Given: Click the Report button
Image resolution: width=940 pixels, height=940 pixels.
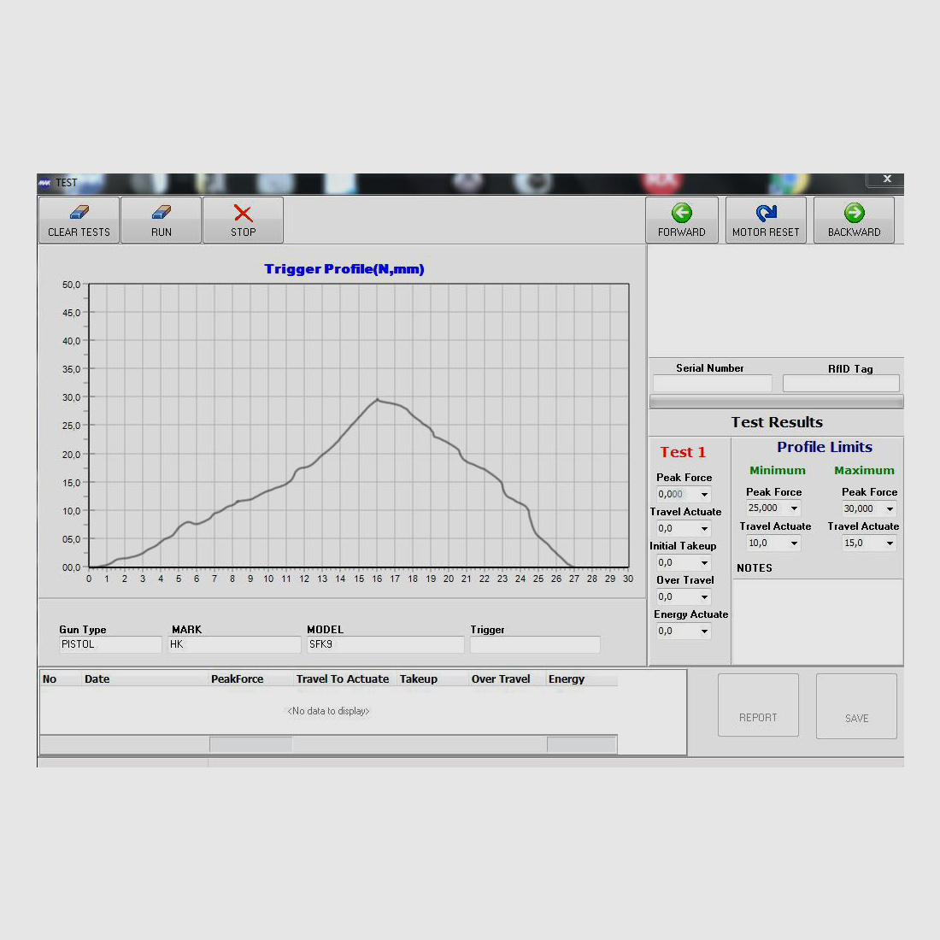Looking at the screenshot, I should (758, 706).
